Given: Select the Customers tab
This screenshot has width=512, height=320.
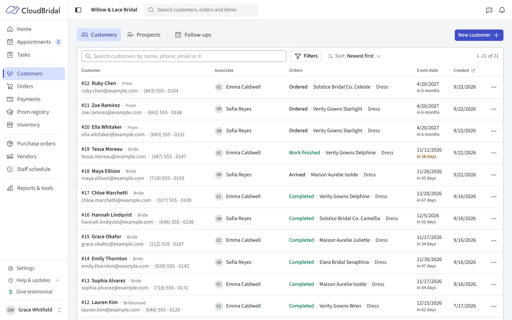Looking at the screenshot, I should [99, 35].
